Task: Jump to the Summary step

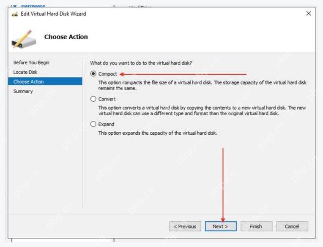Action: [23, 91]
